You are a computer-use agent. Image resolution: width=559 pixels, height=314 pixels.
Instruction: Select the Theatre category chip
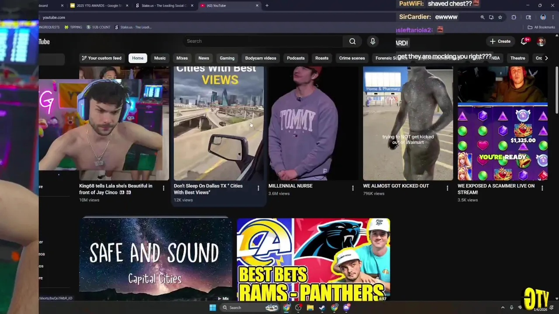pyautogui.click(x=518, y=58)
